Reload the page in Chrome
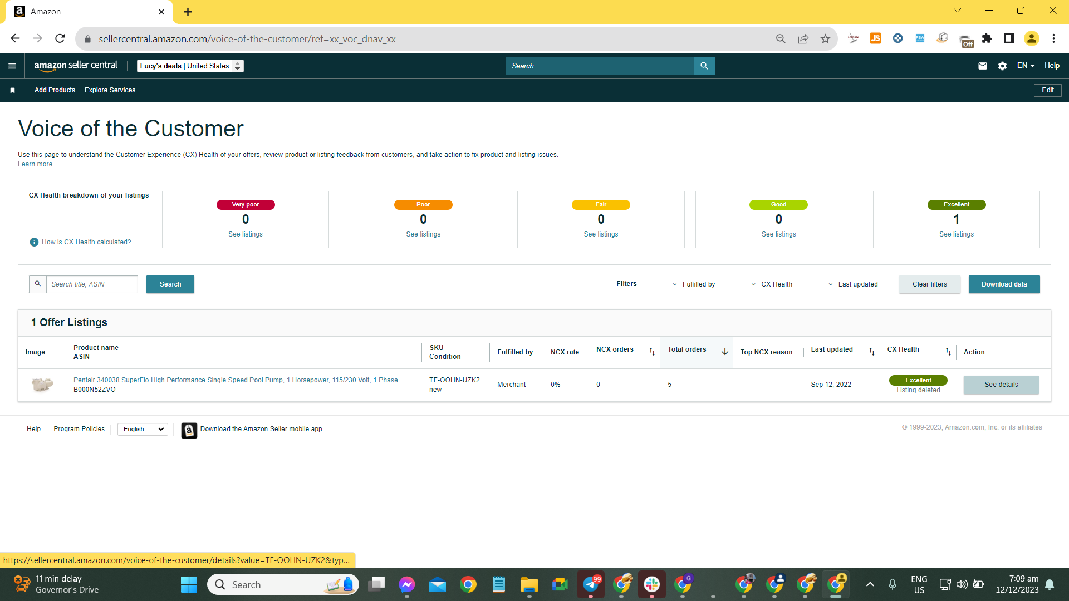Viewport: 1069px width, 601px height. tap(60, 38)
